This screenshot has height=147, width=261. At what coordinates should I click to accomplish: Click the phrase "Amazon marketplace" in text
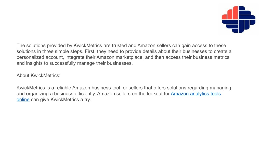tap(120, 57)
